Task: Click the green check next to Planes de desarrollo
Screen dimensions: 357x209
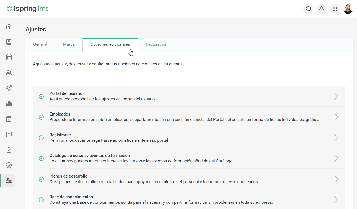Action: click(x=41, y=179)
